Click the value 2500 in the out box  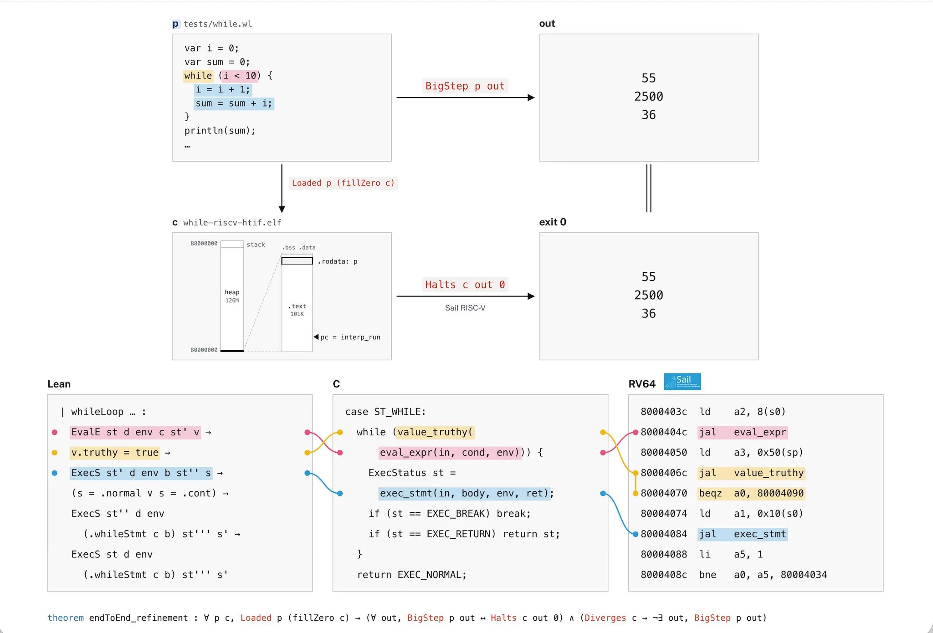pos(648,97)
